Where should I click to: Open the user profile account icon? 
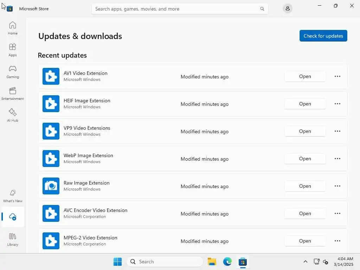287,9
